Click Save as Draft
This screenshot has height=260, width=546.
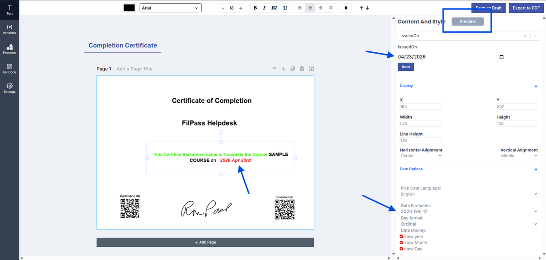click(488, 8)
